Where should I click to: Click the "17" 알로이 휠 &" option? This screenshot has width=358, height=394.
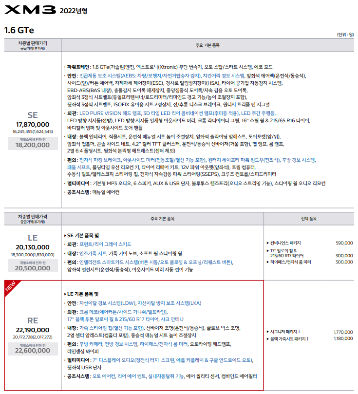pyautogui.click(x=283, y=251)
